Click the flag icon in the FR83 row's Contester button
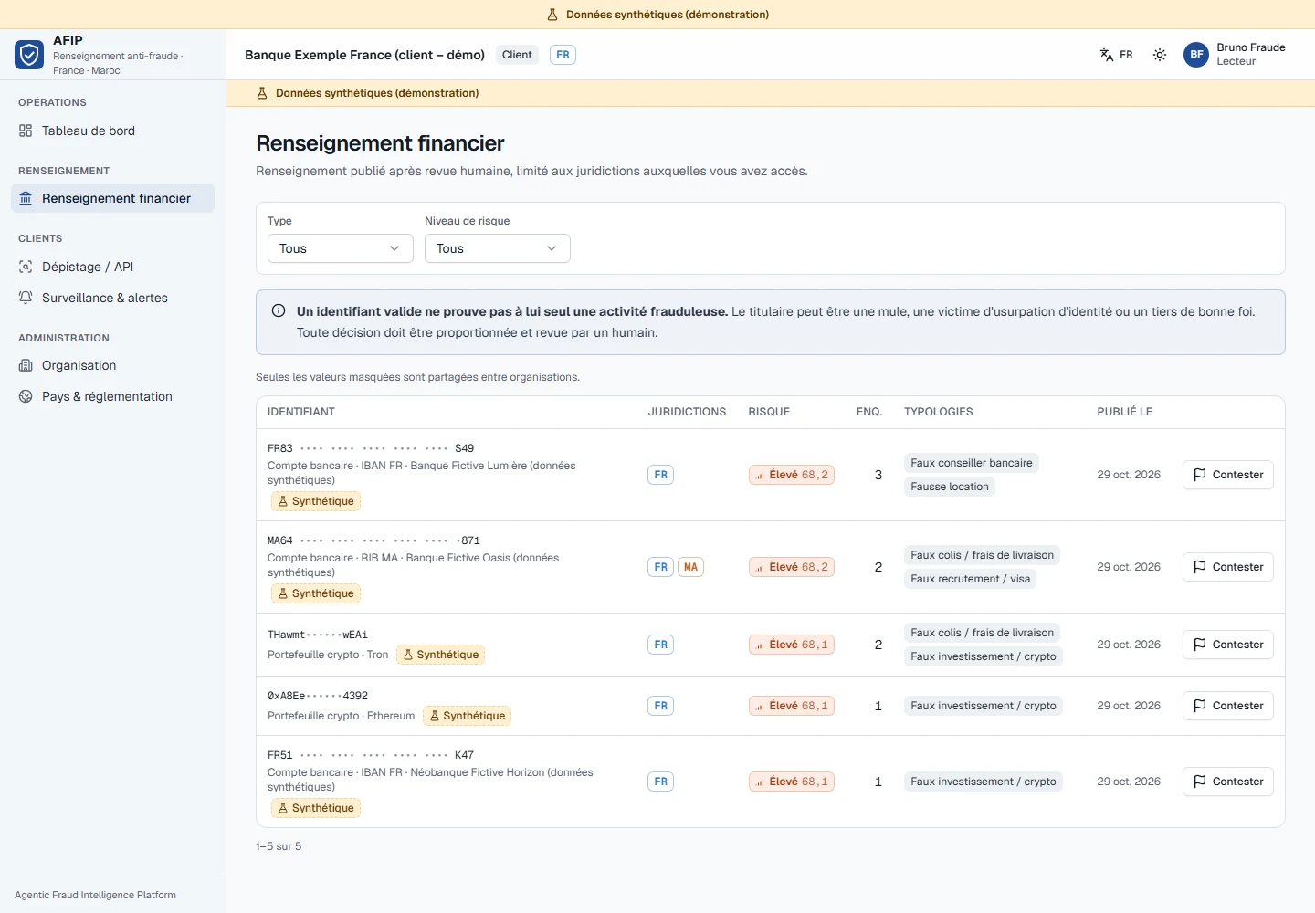This screenshot has width=1315, height=913. [1200, 475]
